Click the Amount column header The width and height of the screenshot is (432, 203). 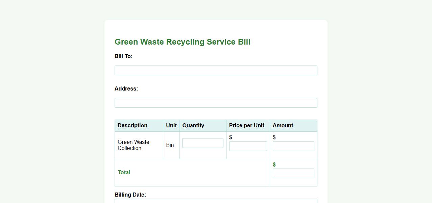point(283,125)
